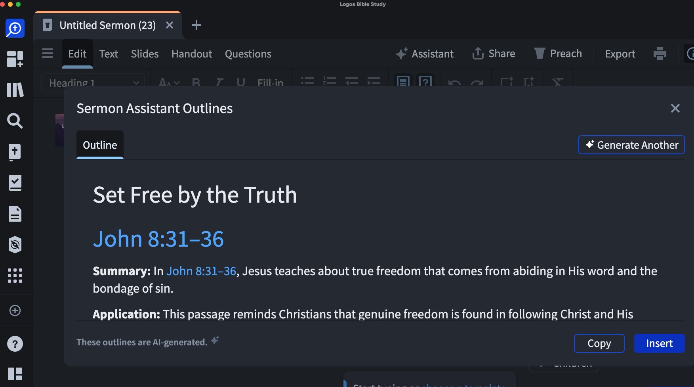Open the Help question mark icon
This screenshot has height=387, width=694.
coord(15,344)
